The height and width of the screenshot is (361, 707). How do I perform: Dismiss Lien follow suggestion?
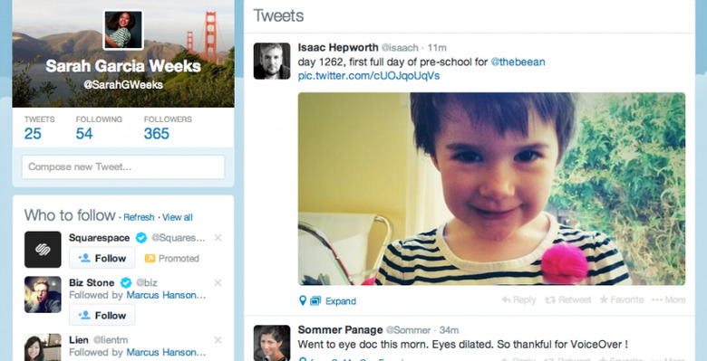218,340
